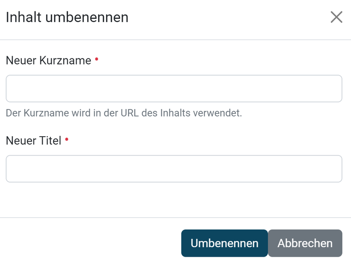Place cursor in the new title input
The width and height of the screenshot is (351, 262).
(174, 169)
